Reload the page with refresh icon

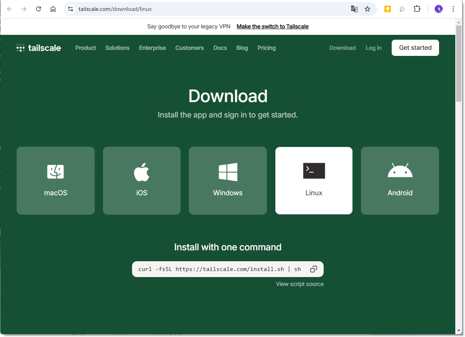pyautogui.click(x=38, y=9)
